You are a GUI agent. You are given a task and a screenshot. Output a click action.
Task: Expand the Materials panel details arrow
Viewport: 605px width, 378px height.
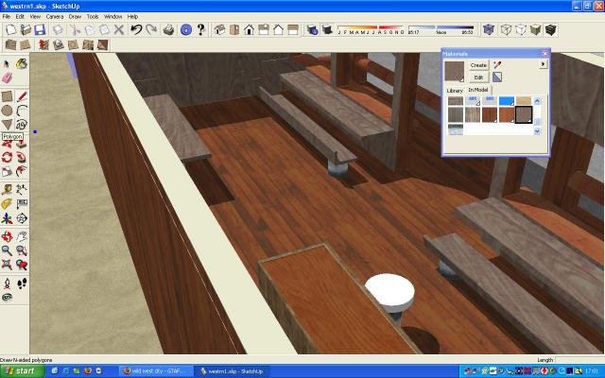(543, 64)
